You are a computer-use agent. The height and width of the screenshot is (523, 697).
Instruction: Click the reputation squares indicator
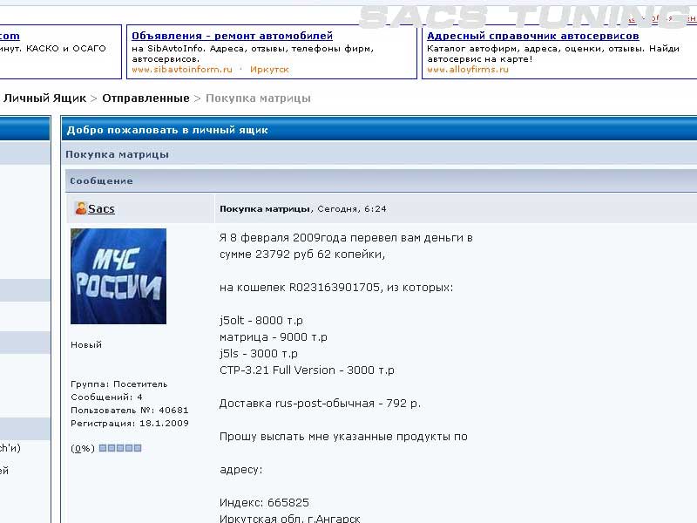pos(120,448)
